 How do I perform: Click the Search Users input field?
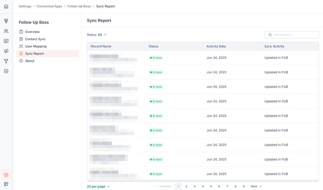292,35
